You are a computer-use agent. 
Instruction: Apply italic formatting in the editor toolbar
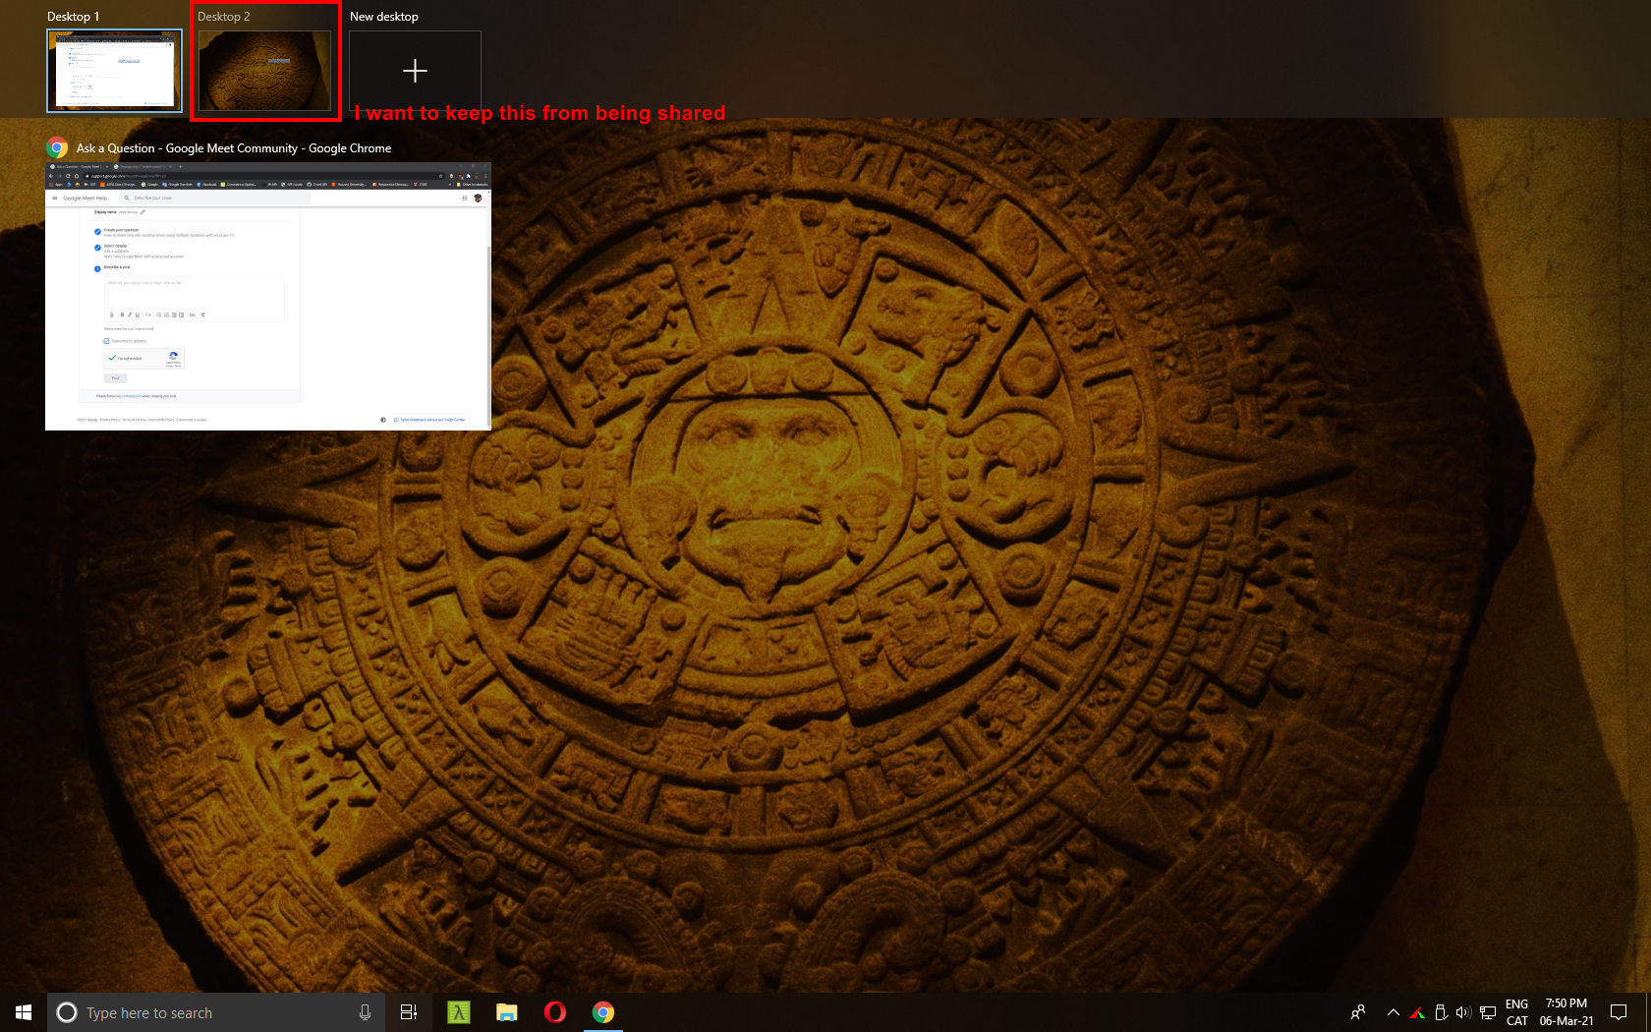pyautogui.click(x=130, y=315)
